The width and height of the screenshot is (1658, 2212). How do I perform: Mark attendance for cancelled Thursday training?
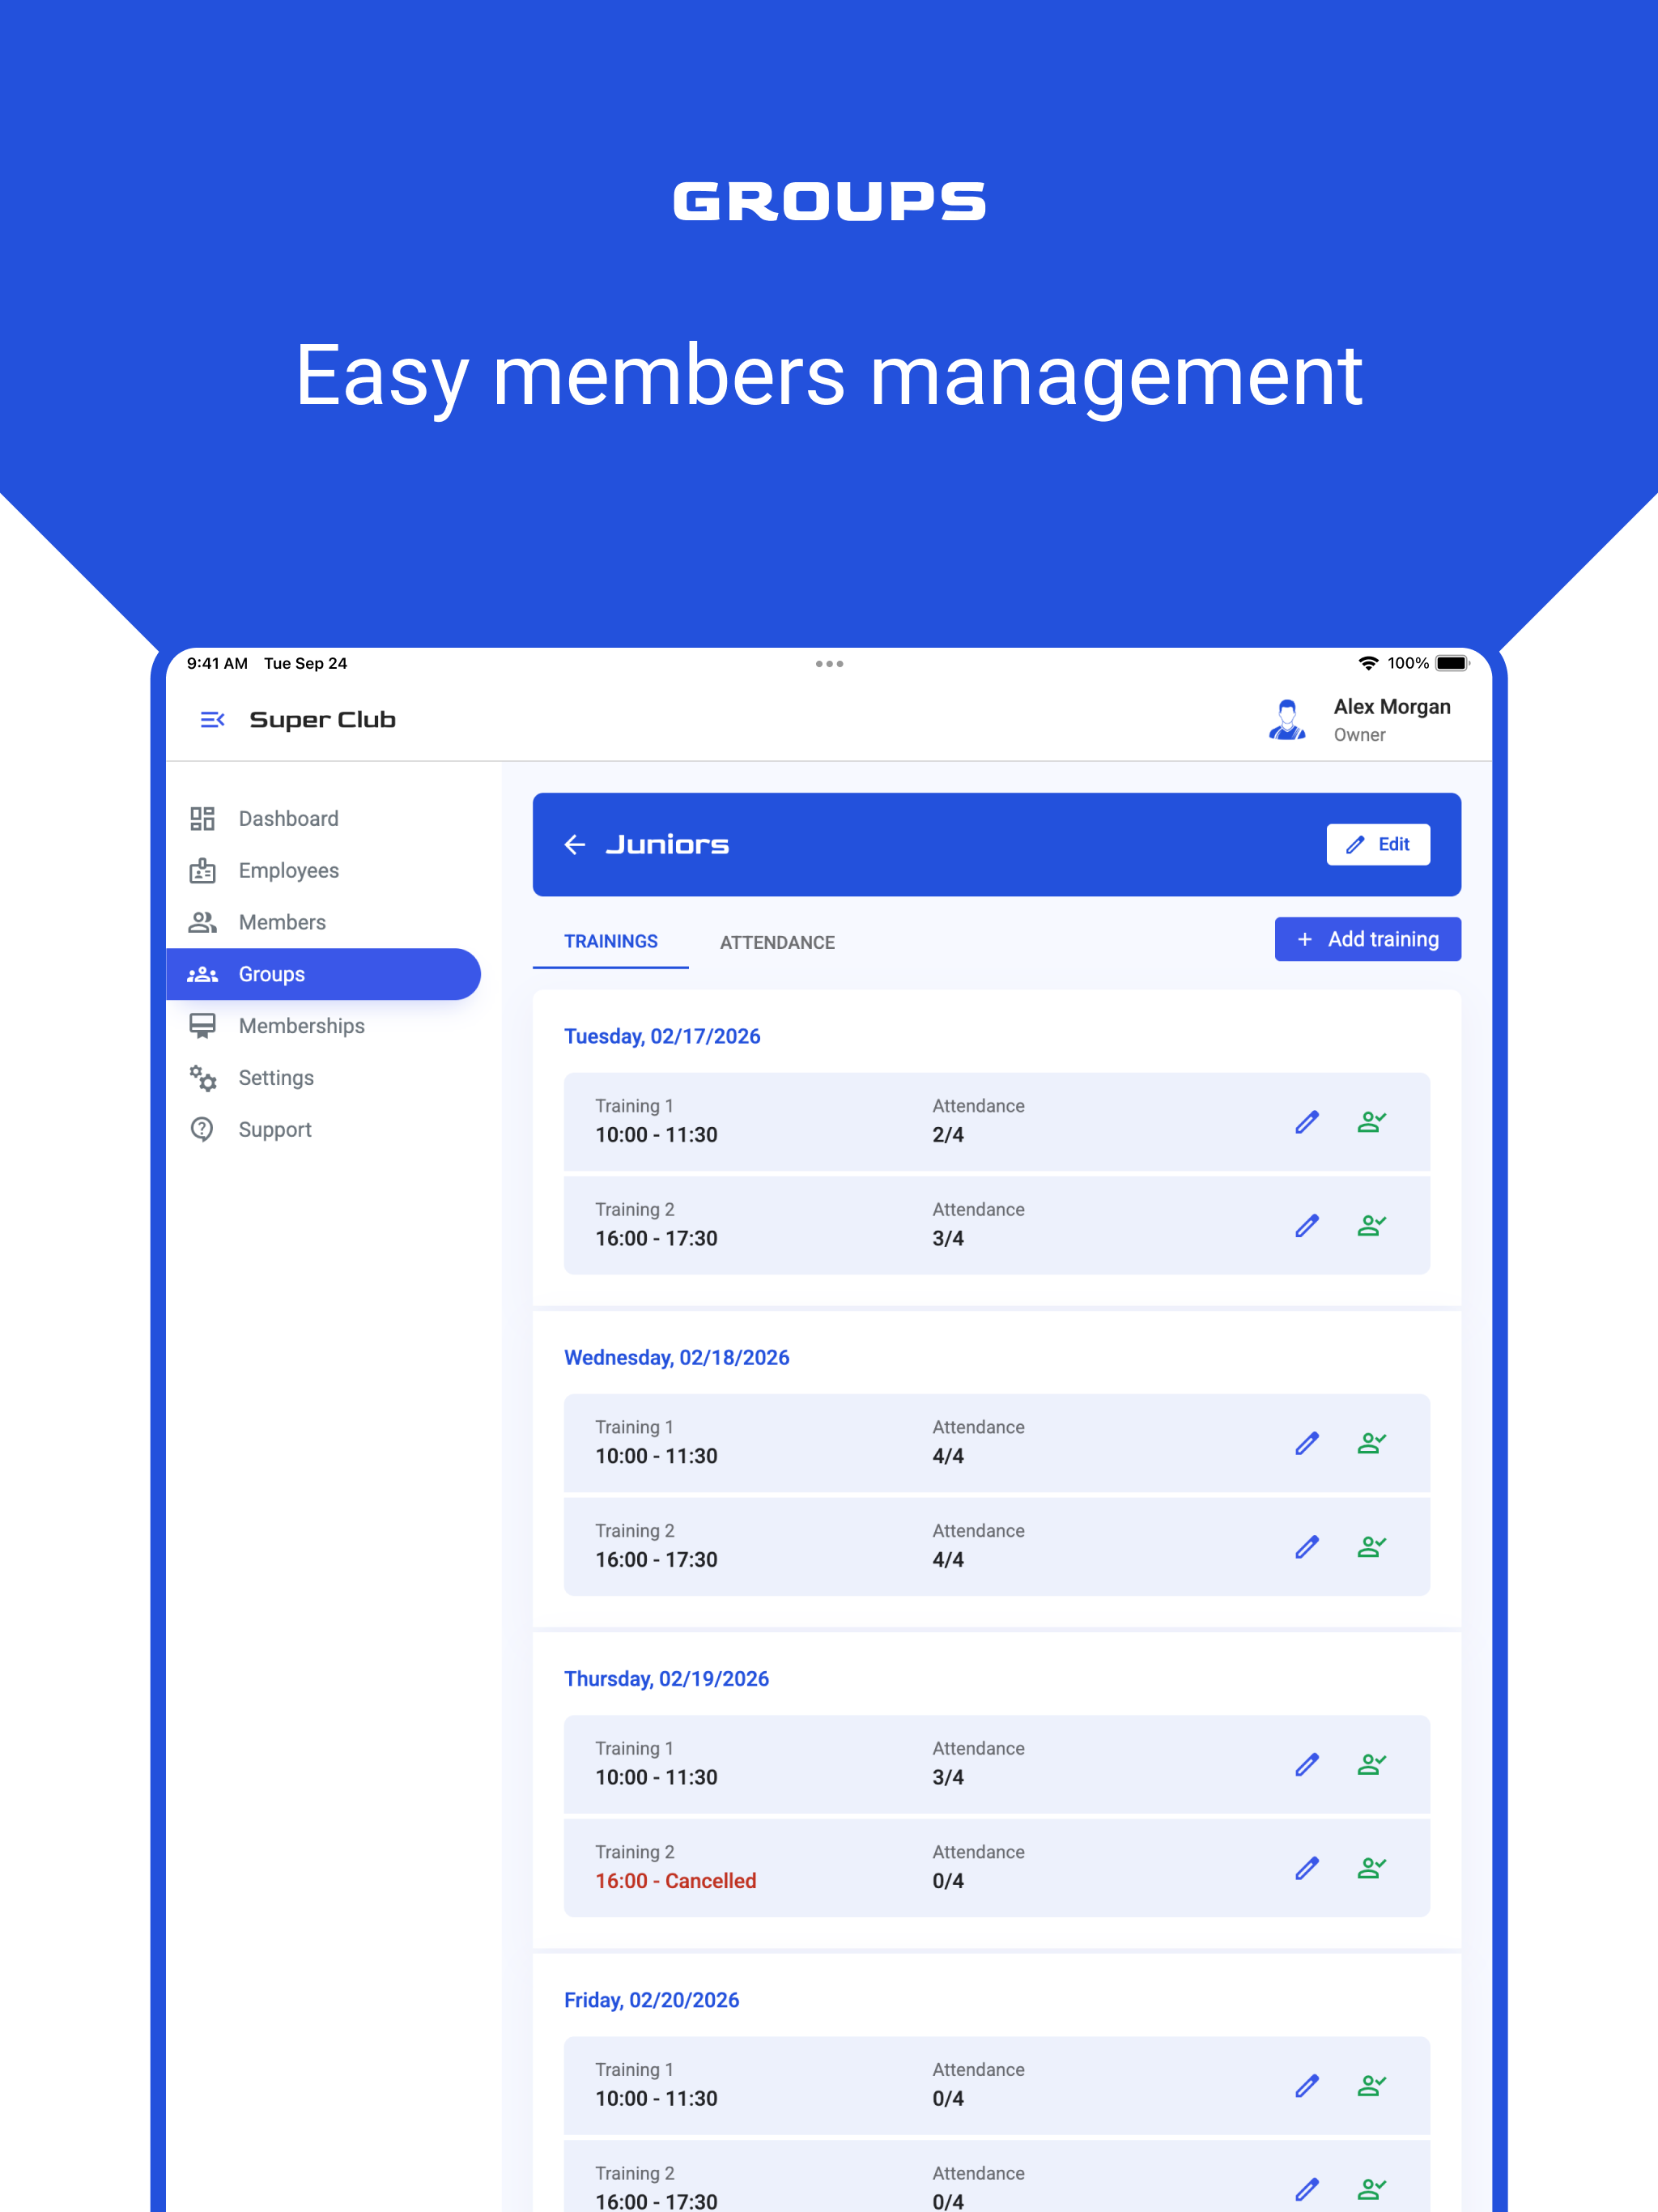point(1371,1868)
